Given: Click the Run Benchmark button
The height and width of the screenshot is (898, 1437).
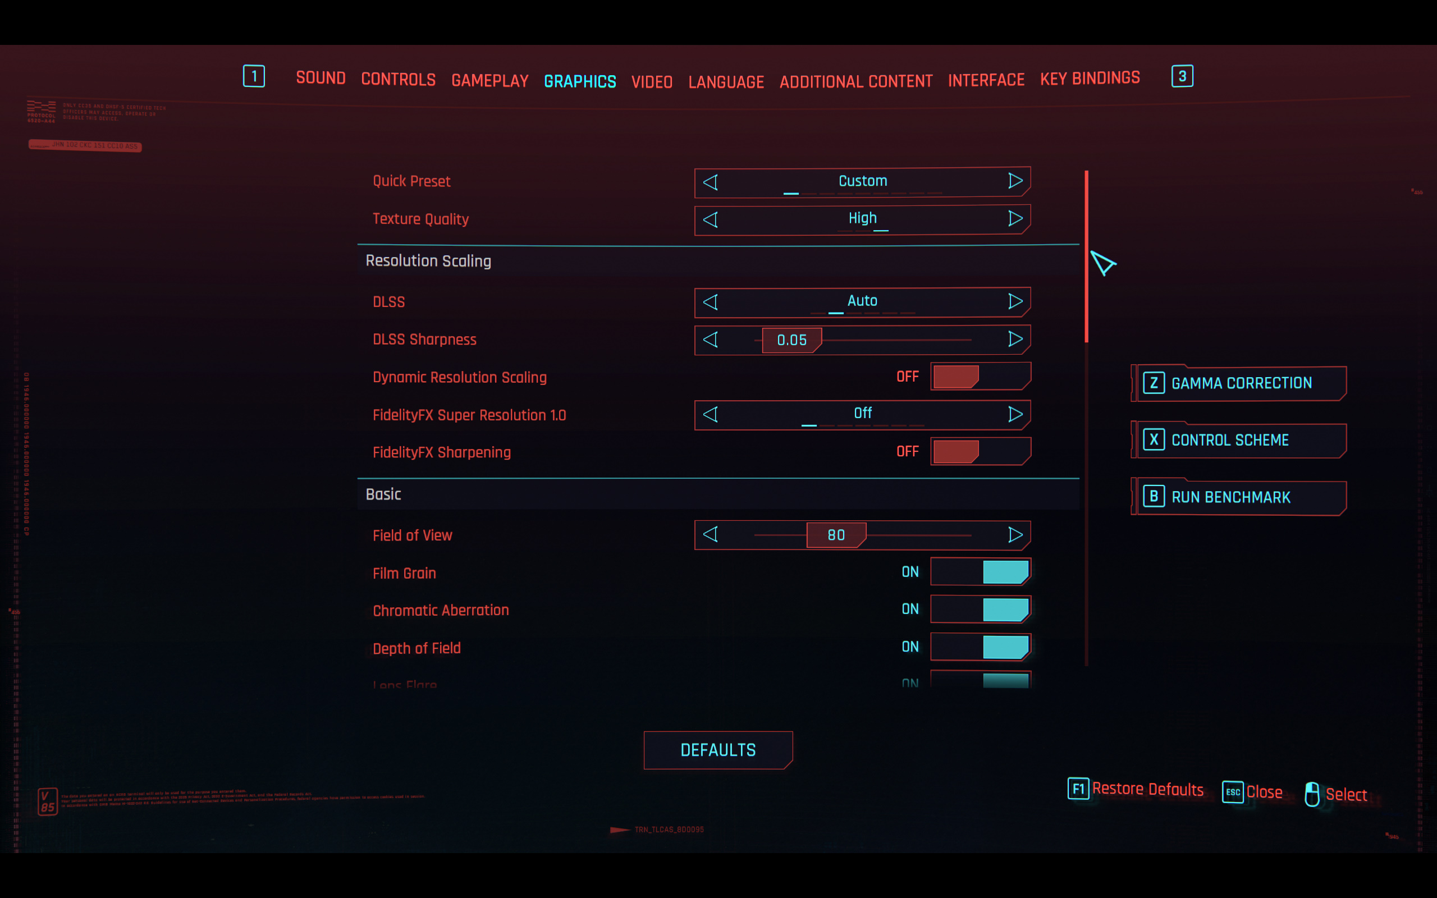Looking at the screenshot, I should pos(1240,497).
